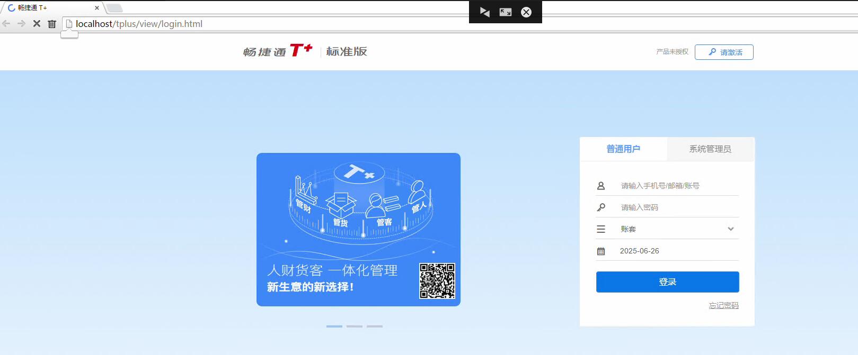Click the list icon beside 账套
This screenshot has height=355, width=858.
(x=601, y=229)
